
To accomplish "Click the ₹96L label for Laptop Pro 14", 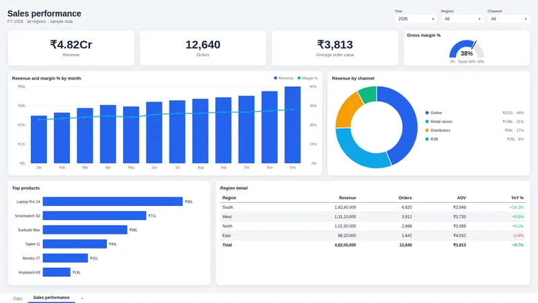I will pos(189,201).
